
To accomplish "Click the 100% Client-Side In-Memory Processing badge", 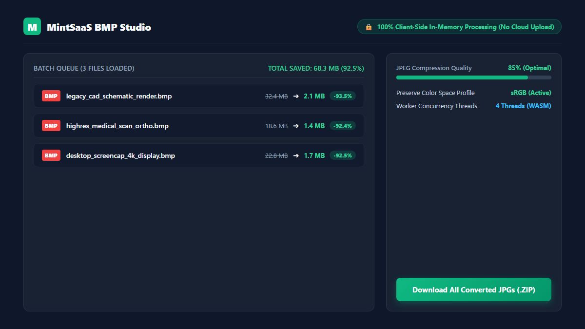I will 459,27.
